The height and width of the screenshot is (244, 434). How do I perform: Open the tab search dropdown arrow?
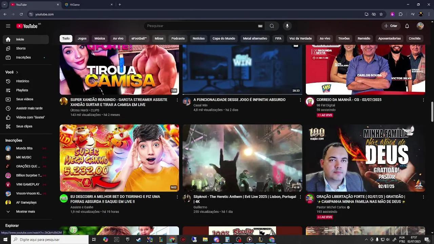click(4, 5)
